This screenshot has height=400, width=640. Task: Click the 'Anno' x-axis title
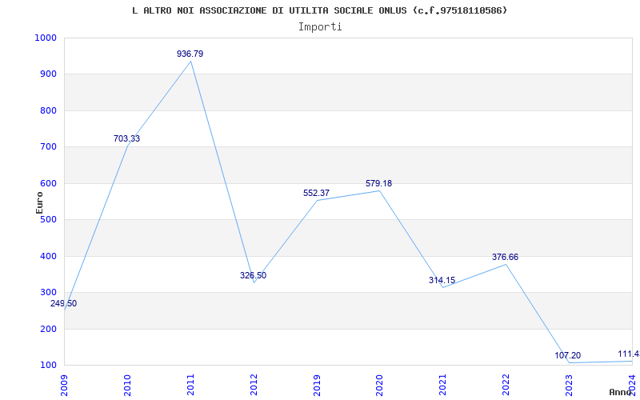pyautogui.click(x=621, y=392)
